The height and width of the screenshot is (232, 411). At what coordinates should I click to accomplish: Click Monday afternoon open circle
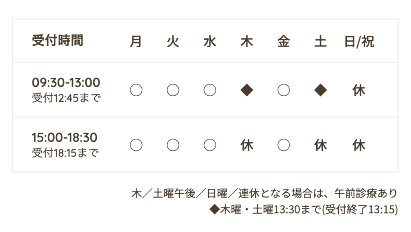[x=136, y=145]
